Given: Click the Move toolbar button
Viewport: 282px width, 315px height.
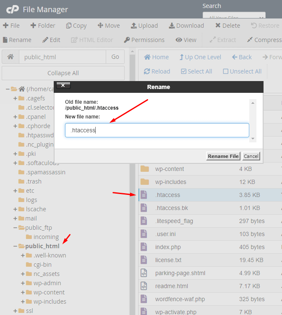Looking at the screenshot, I should click(109, 26).
